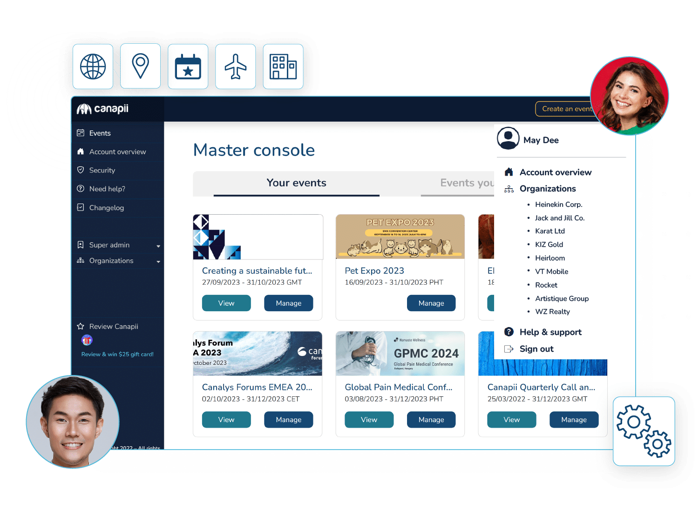The image size is (699, 505).
Task: Click the gears icon at bottom right
Action: click(644, 431)
